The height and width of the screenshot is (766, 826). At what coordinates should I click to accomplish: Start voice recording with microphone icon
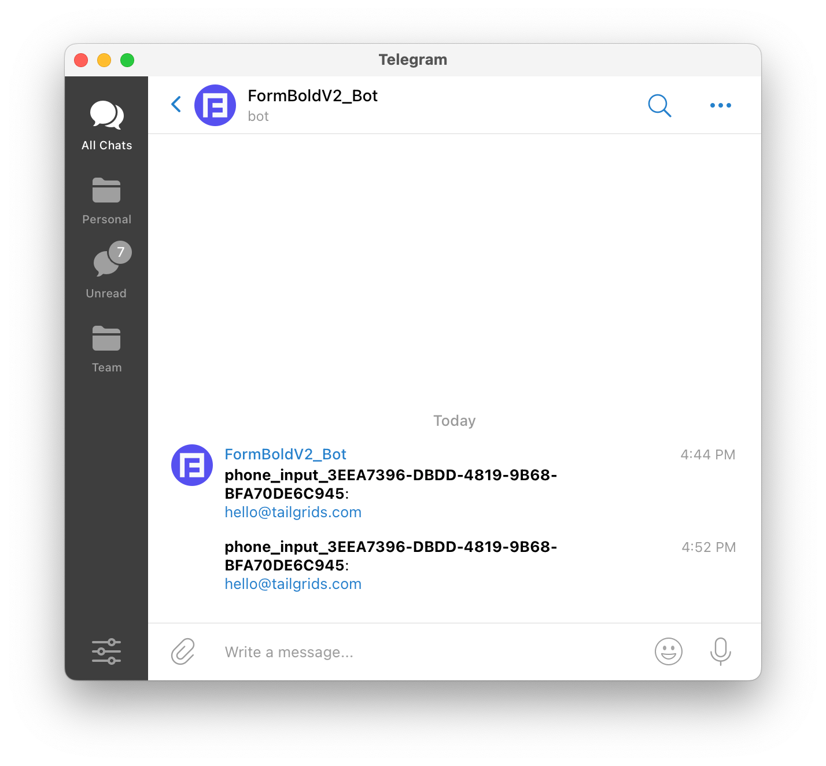click(721, 651)
